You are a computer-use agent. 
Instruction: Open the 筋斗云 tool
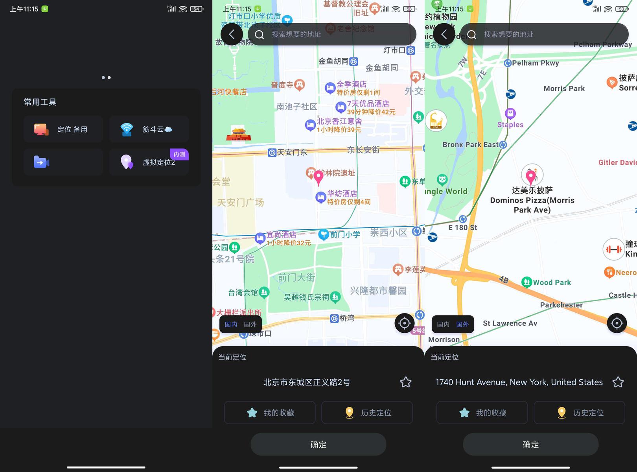click(x=149, y=129)
